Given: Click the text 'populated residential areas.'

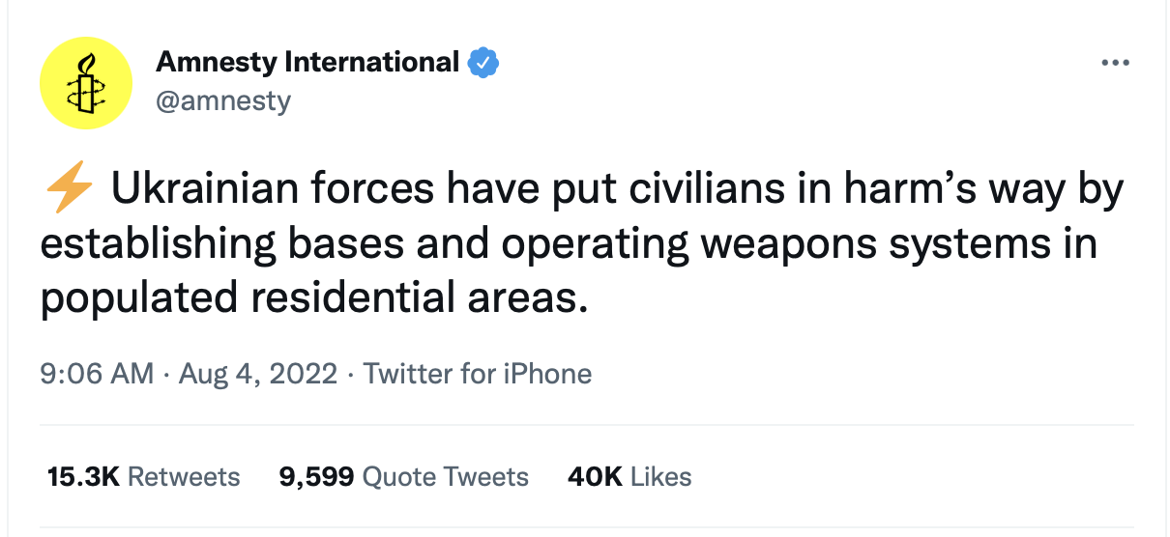Looking at the screenshot, I should point(313,298).
